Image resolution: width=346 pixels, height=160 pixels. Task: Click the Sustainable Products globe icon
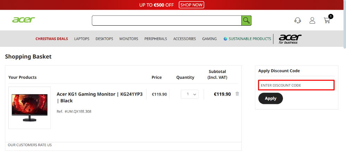pos(225,39)
